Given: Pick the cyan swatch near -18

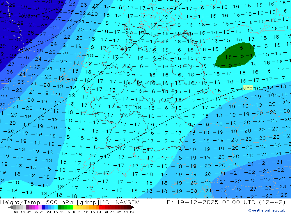Looking at the screenshot, I should click(56, 207).
